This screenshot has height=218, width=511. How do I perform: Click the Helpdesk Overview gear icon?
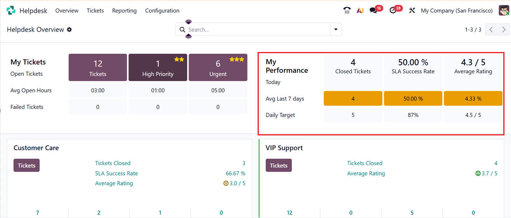pyautogui.click(x=69, y=29)
